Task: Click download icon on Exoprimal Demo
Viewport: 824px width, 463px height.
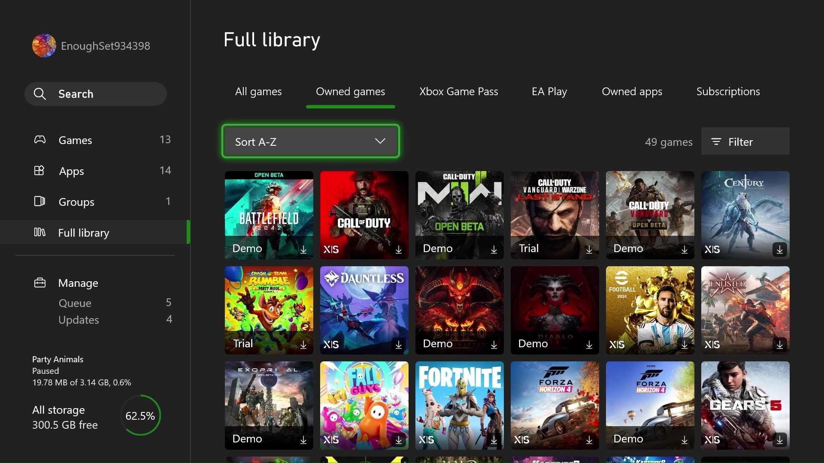Action: coord(303,440)
